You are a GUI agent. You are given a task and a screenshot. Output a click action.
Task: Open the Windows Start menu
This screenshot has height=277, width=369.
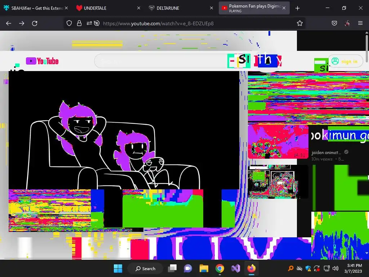[x=118, y=268]
